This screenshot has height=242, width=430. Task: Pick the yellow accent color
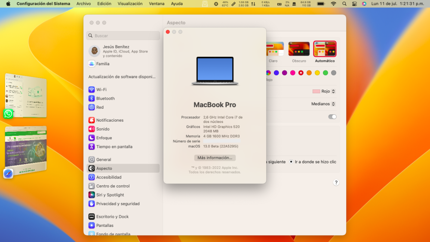[317, 73]
